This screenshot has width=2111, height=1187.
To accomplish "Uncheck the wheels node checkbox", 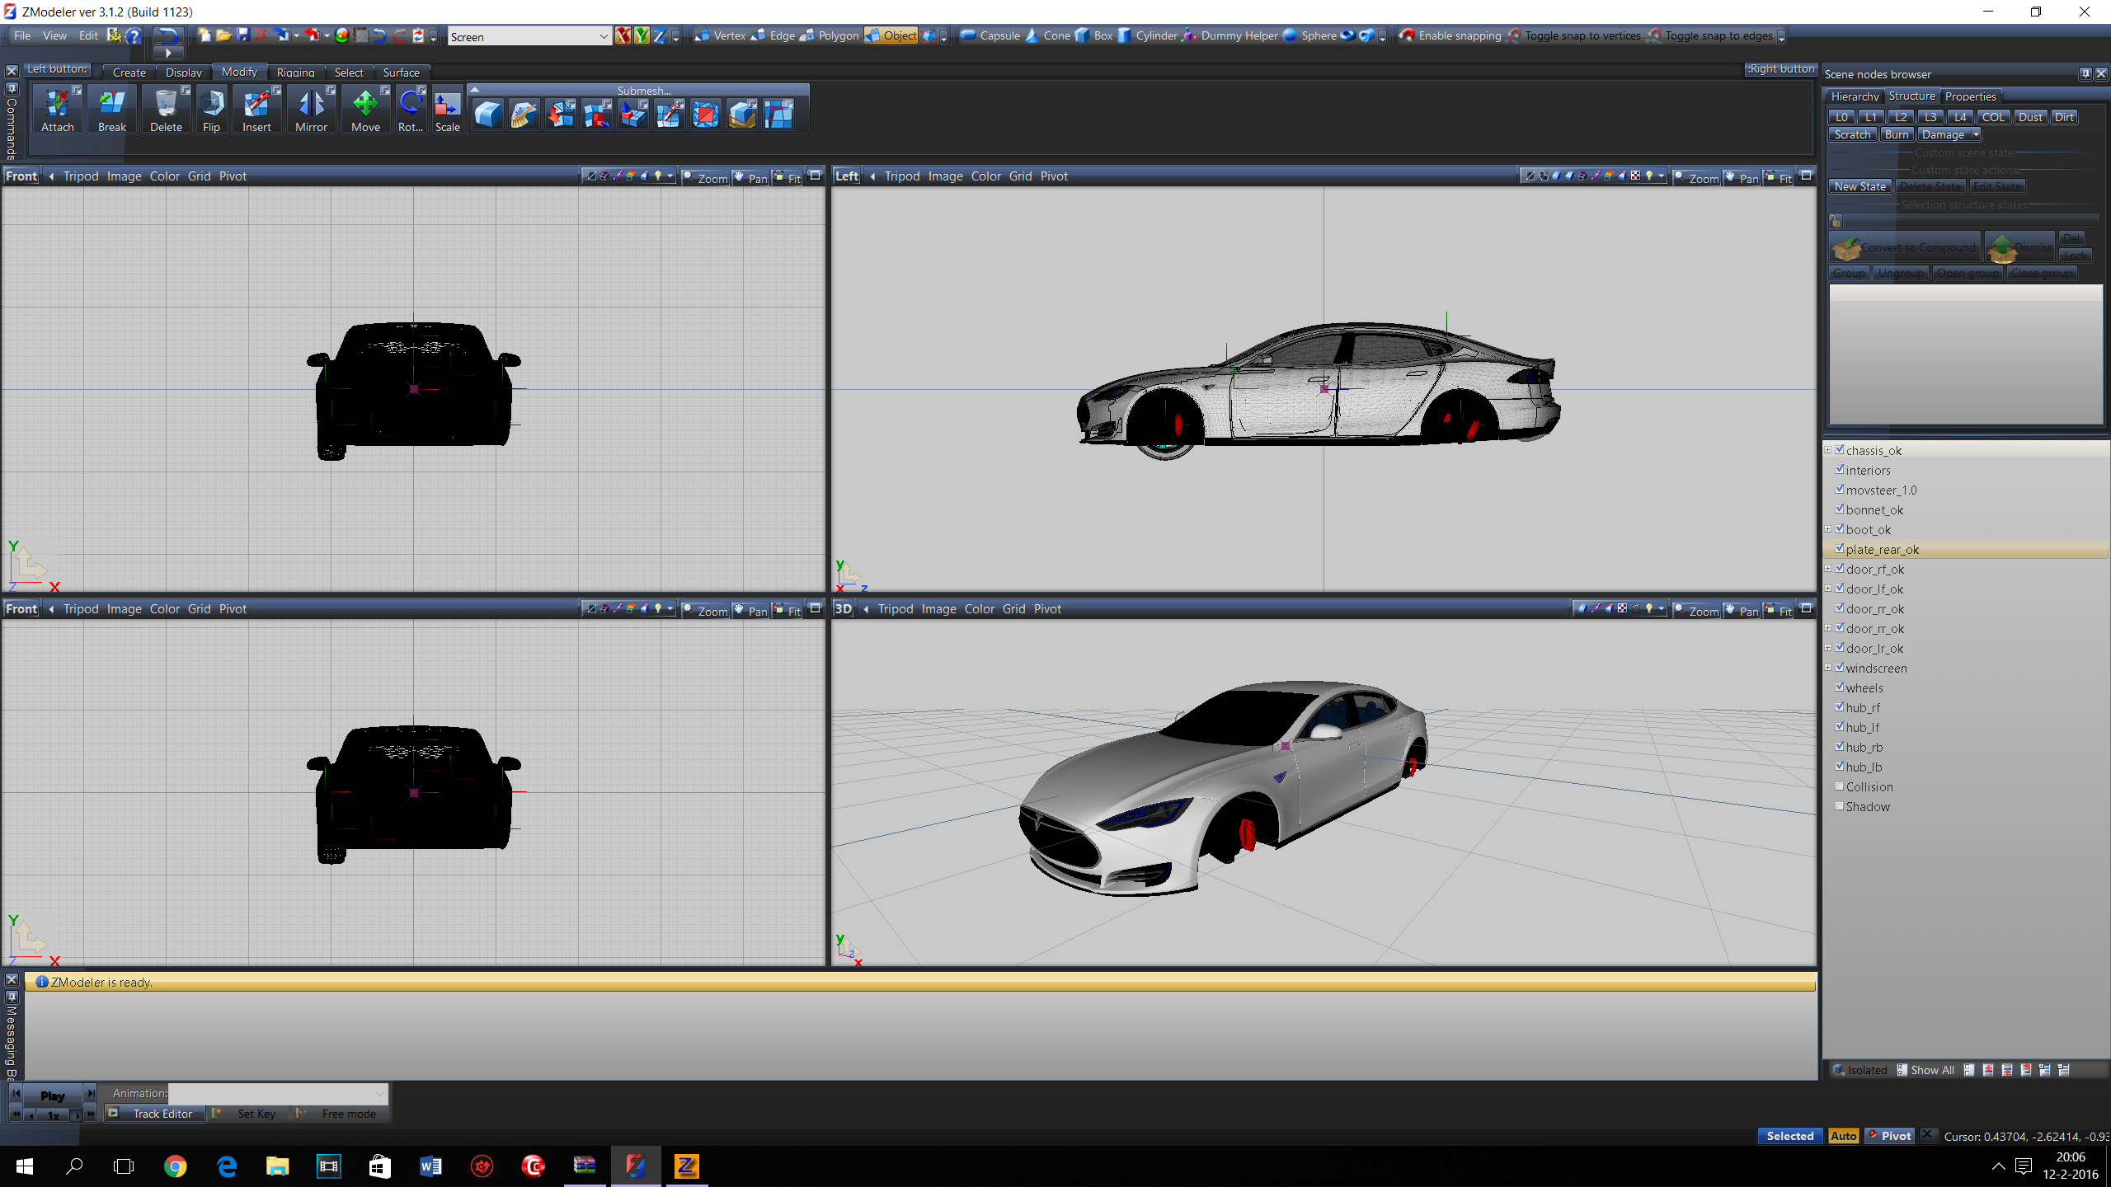I will (1840, 687).
